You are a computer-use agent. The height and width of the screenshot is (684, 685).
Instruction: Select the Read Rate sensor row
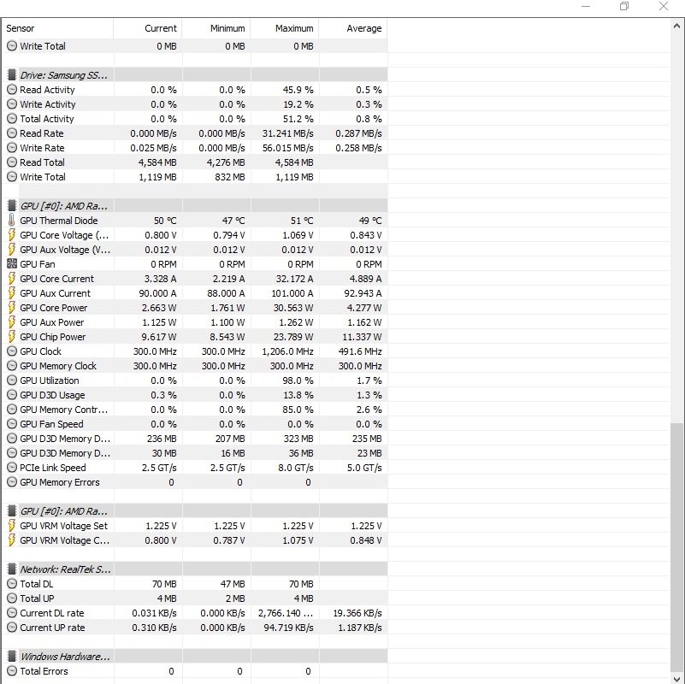pyautogui.click(x=195, y=133)
